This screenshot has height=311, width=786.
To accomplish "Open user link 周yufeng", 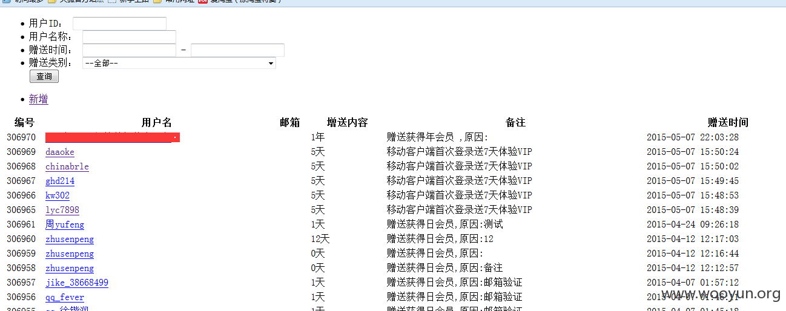I will coord(65,224).
